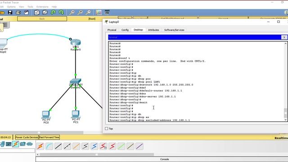Viewport: 288px width, 162px height.
Task: Click the Back navigation button
Action: [x=42, y=19]
